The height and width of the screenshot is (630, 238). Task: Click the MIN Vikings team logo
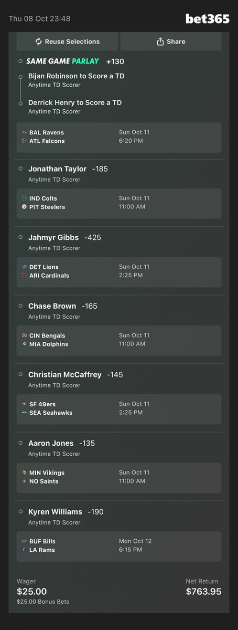point(24,473)
